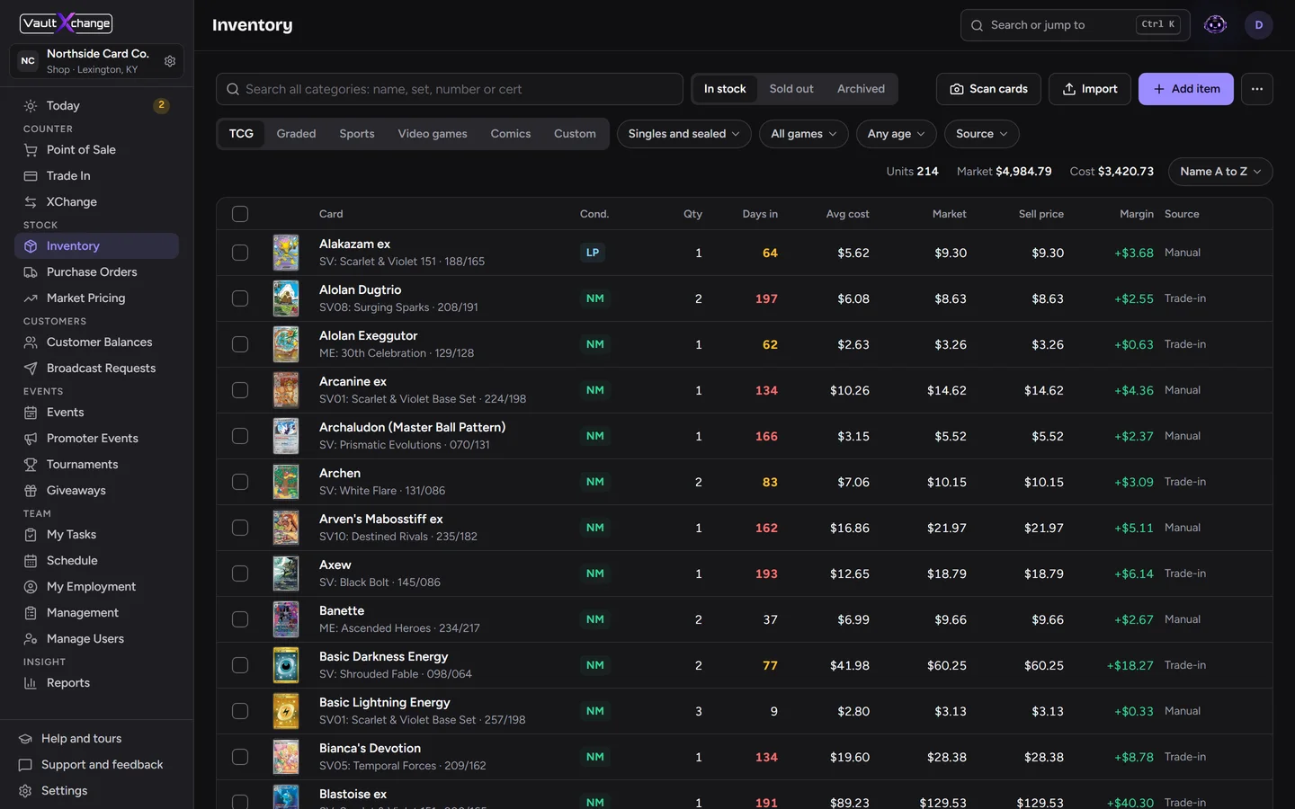Screen dimensions: 1295x809
Task: Click Arven's Mabosstiff ex card name
Action: pos(381,520)
